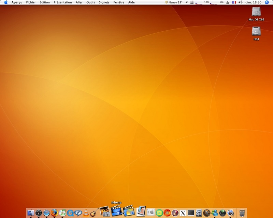This screenshot has height=218, width=273.
Task: Open Safari compass icon in dock
Action: [x=46, y=213]
